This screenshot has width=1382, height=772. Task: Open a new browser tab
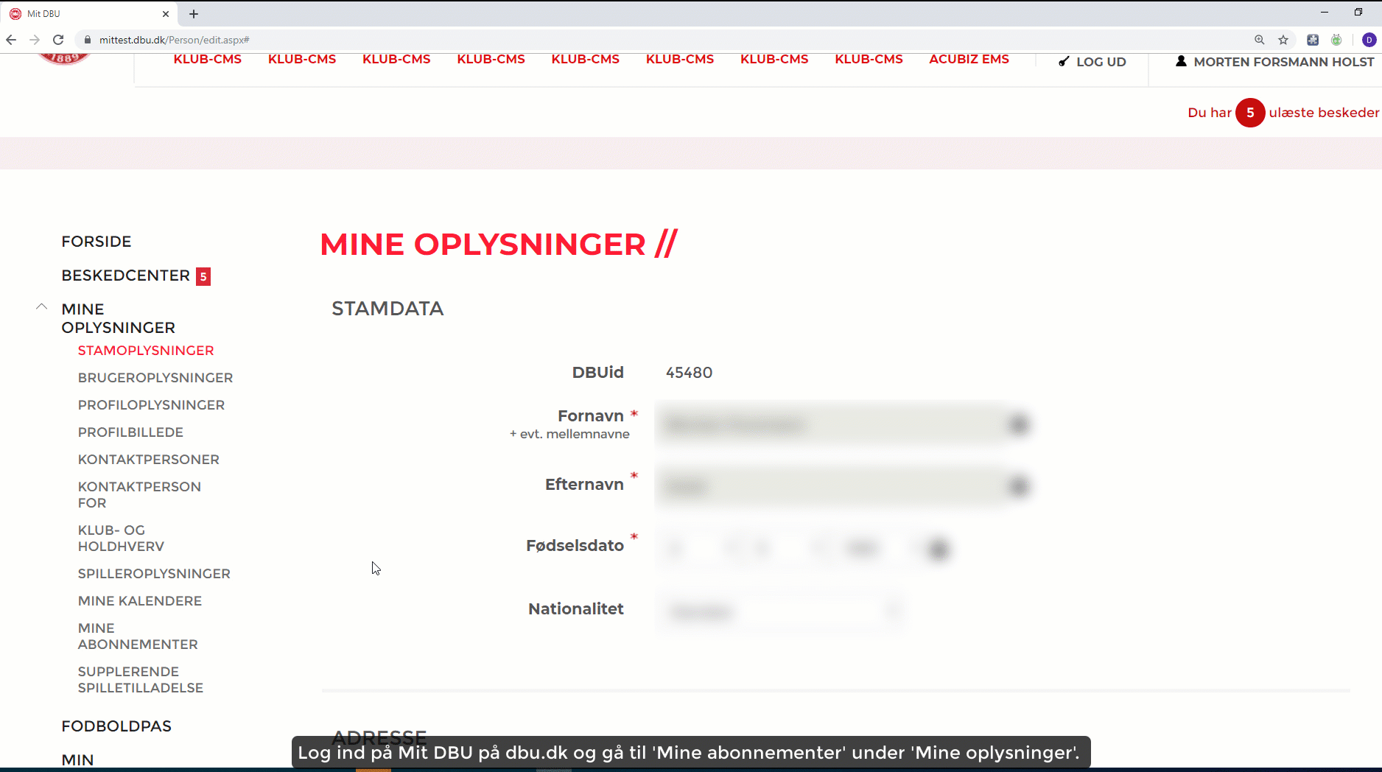[194, 13]
